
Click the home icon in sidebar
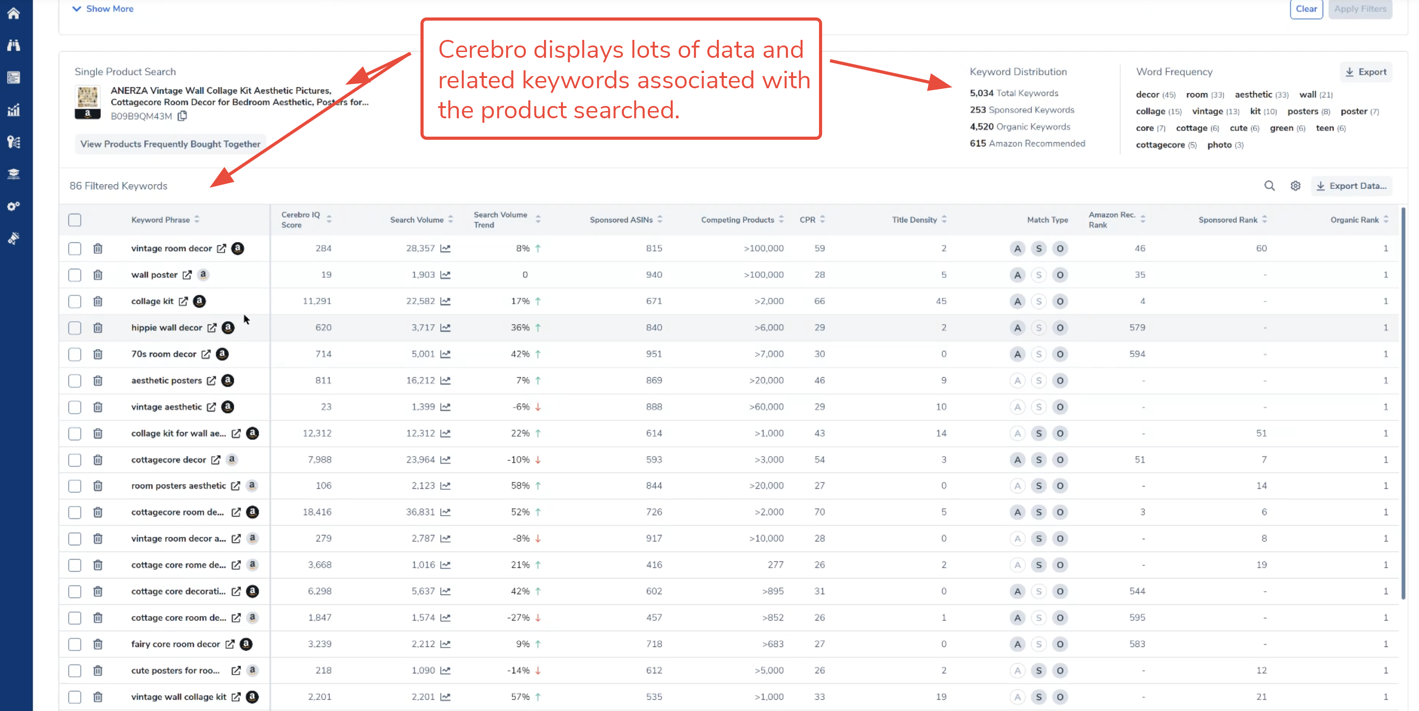(14, 13)
